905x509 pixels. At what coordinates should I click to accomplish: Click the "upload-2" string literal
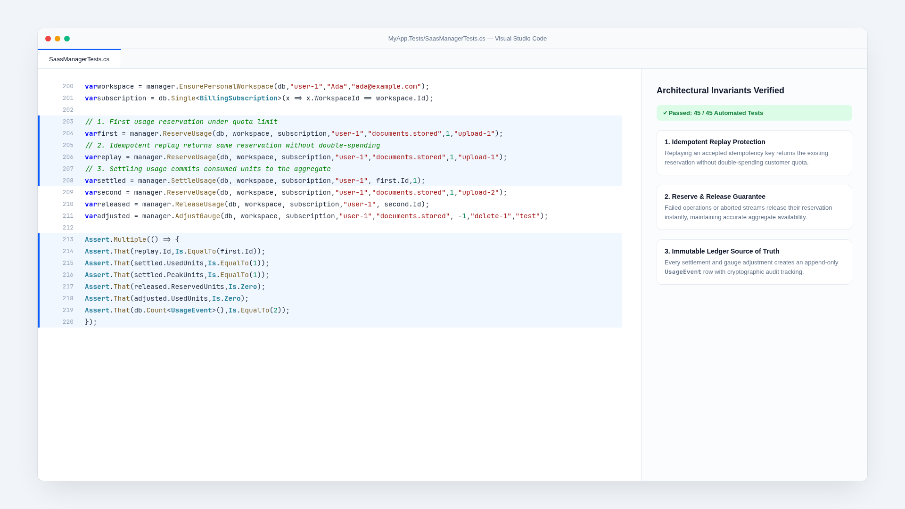(x=478, y=193)
